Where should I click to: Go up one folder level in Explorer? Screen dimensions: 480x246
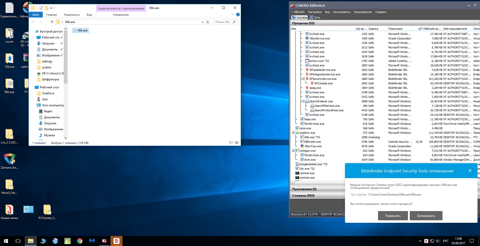pos(52,22)
